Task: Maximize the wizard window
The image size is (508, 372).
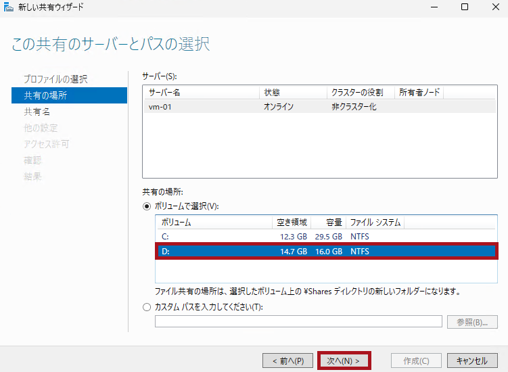Action: pyautogui.click(x=465, y=7)
